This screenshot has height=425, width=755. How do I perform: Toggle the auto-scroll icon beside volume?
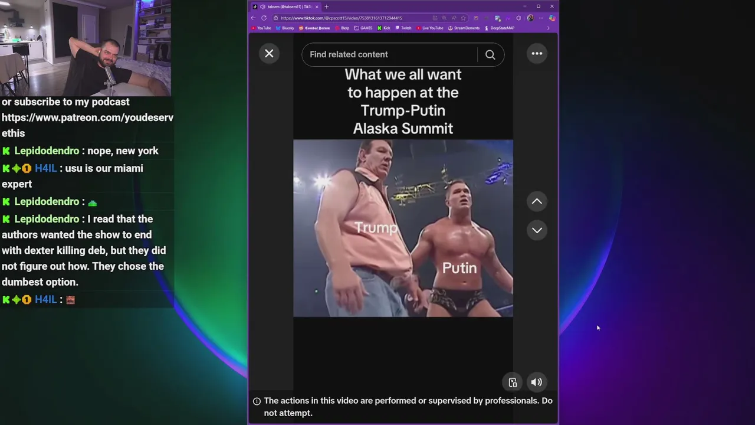[x=513, y=382]
